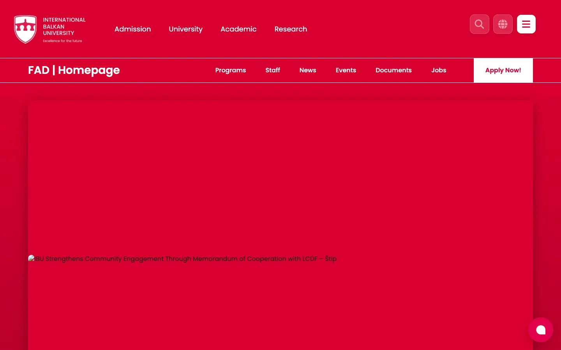Go to the Programs section
Viewport: 561px width, 350px height.
pyautogui.click(x=231, y=70)
